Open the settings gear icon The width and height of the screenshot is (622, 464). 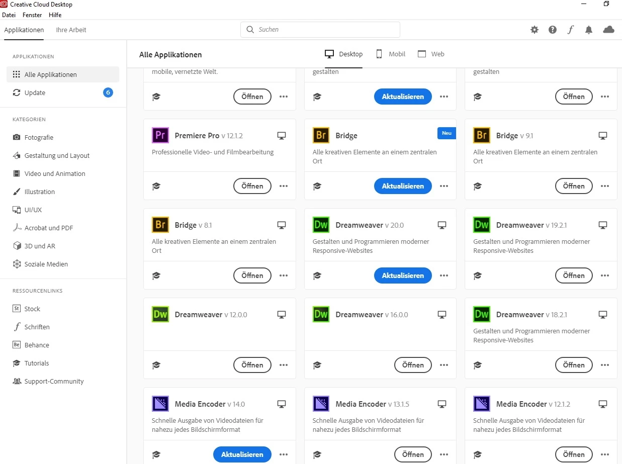click(x=535, y=30)
